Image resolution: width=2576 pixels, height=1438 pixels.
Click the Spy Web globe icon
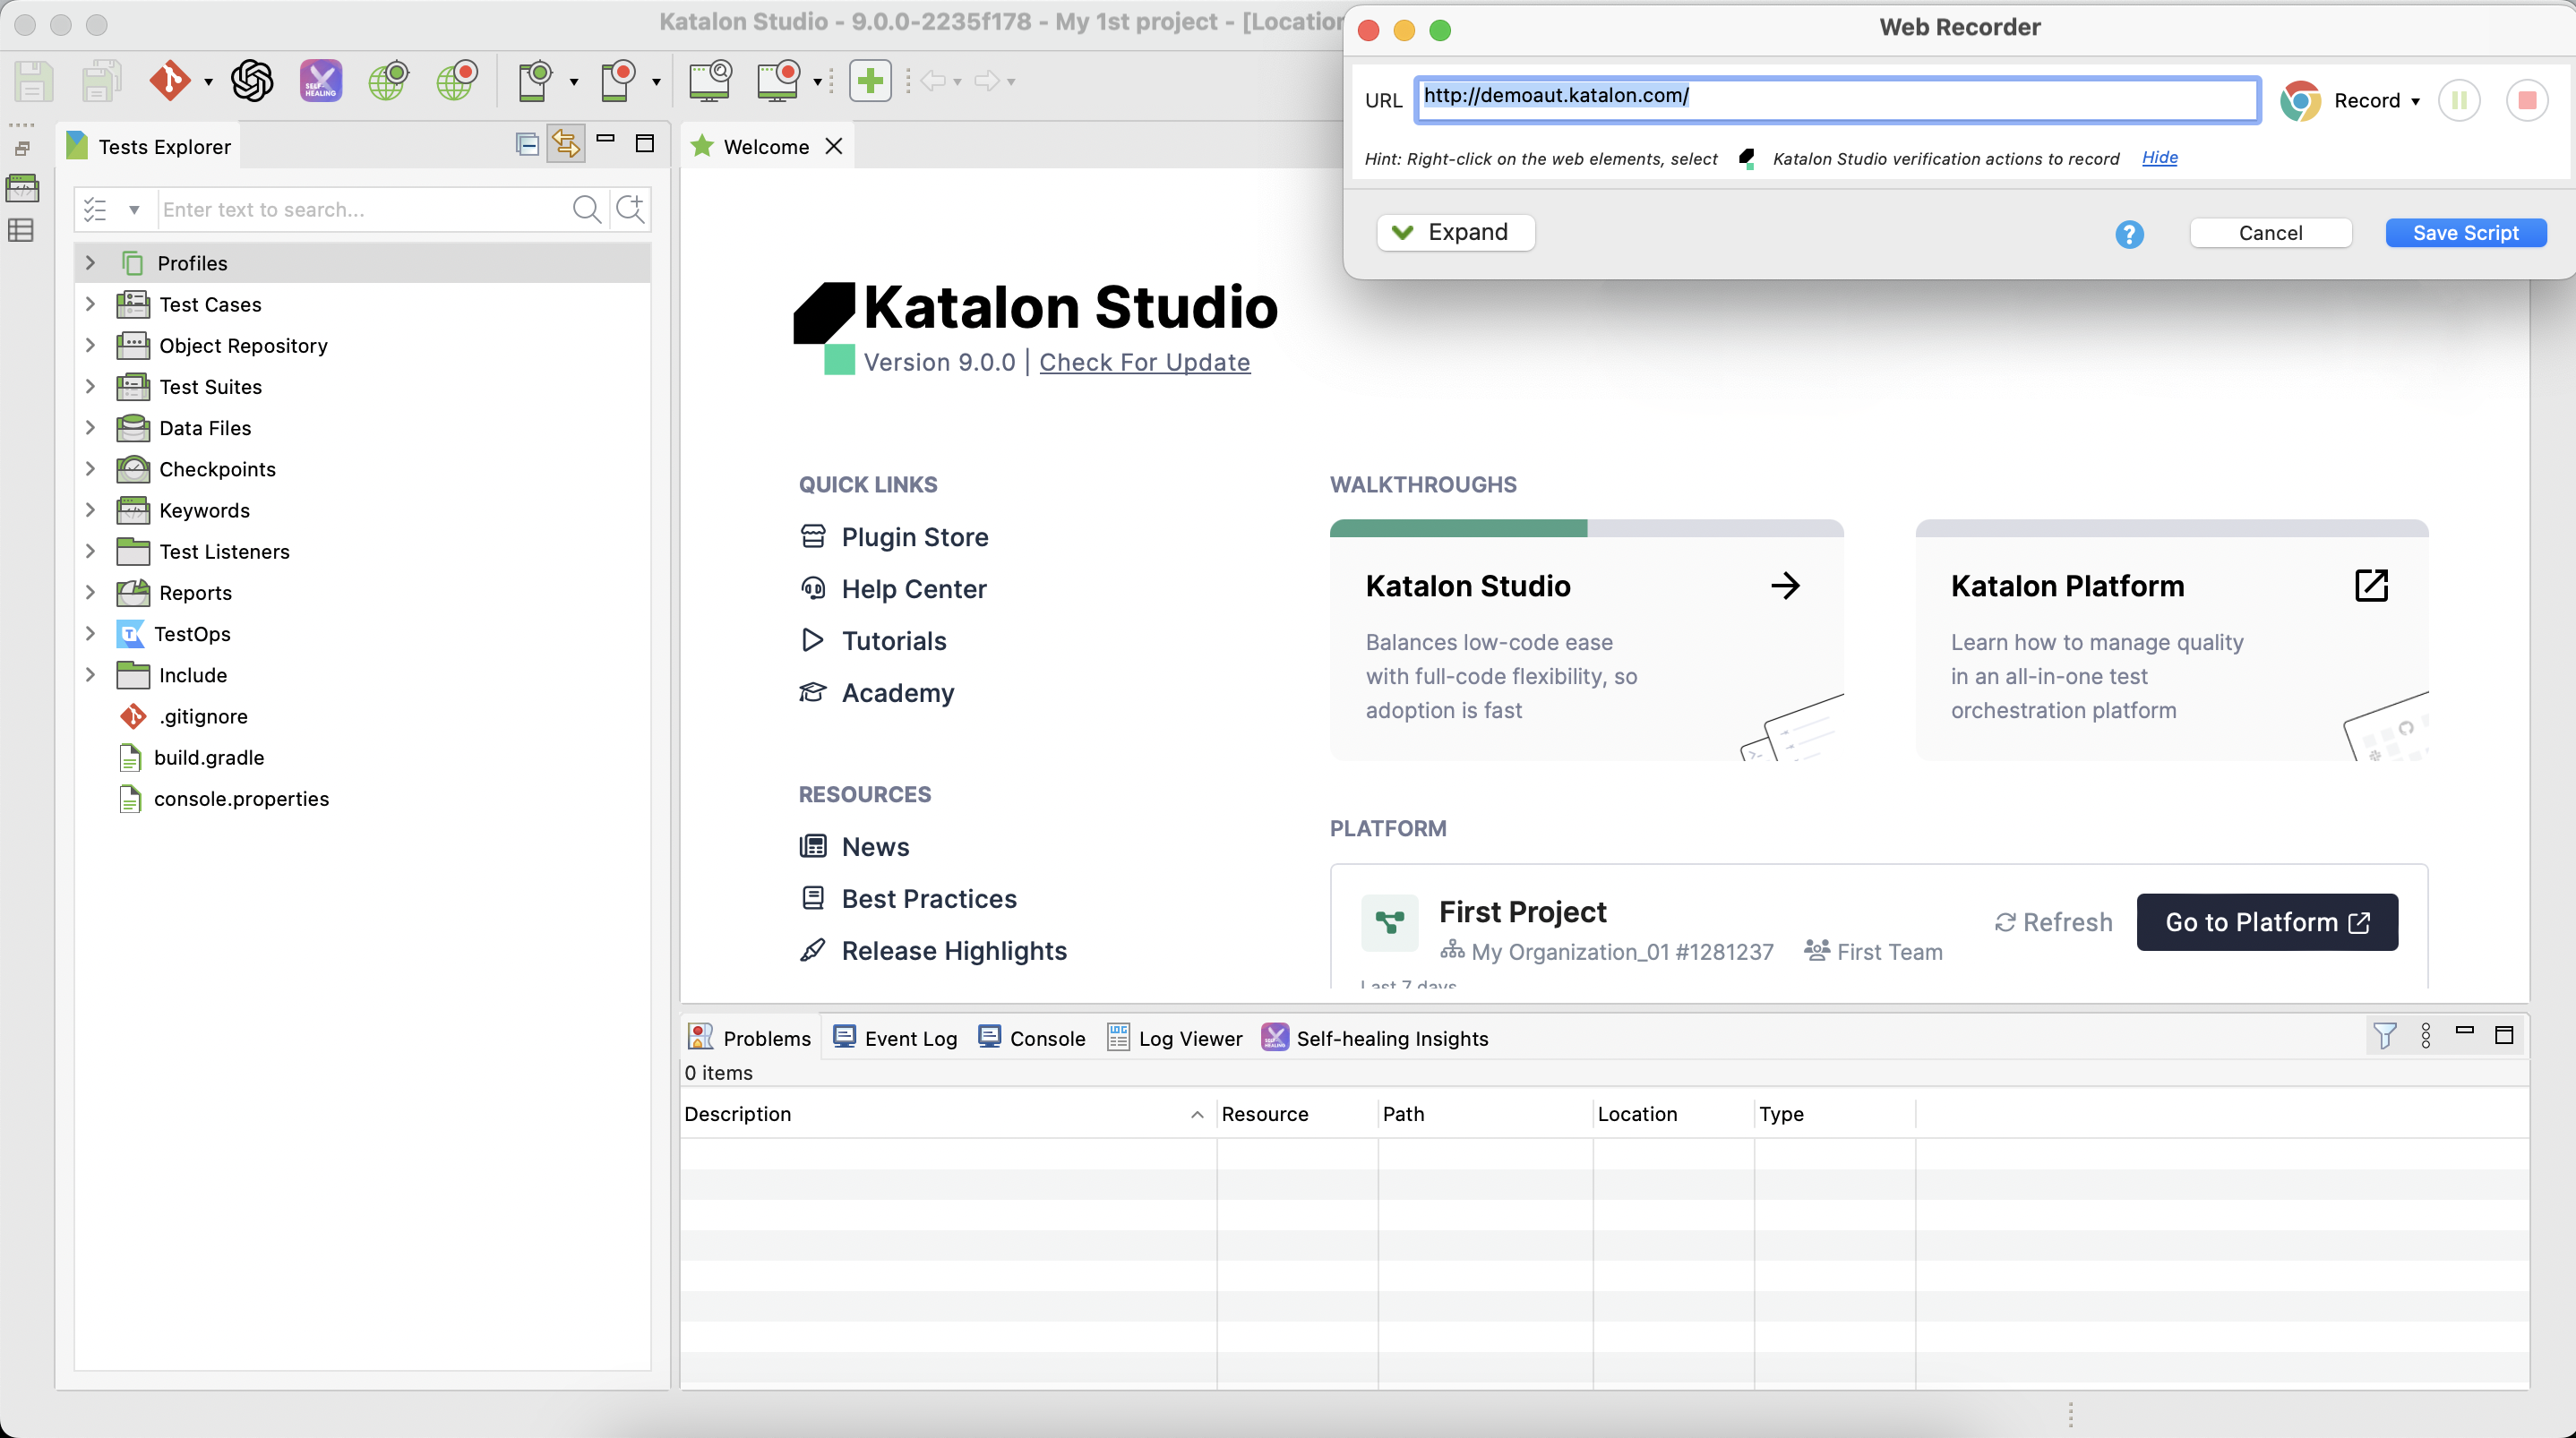coord(389,80)
